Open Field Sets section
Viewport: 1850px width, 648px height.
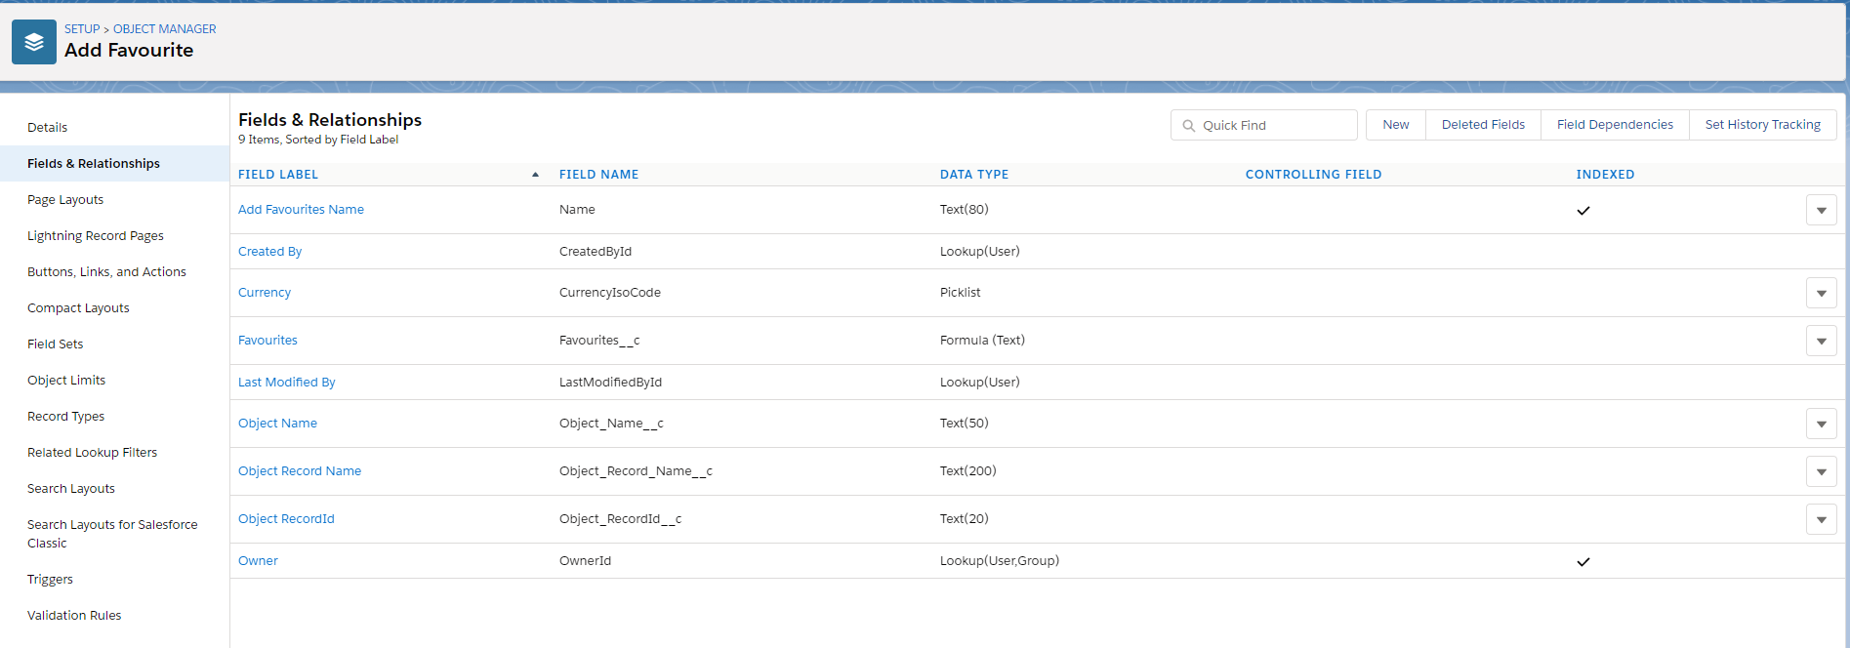pyautogui.click(x=56, y=344)
